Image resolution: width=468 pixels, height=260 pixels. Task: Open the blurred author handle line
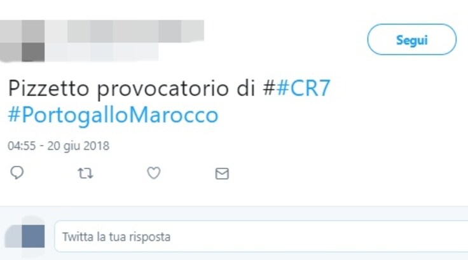click(102, 51)
